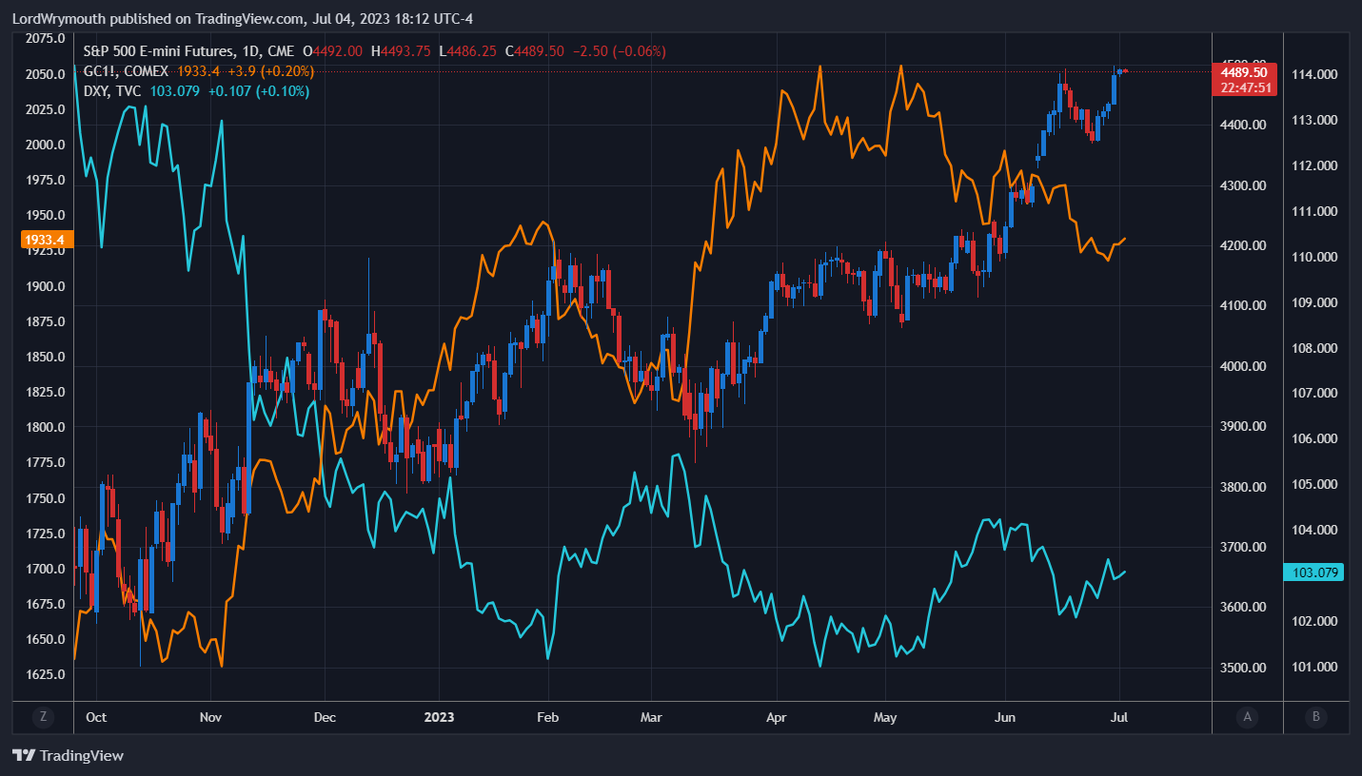Click the May label on time axis
This screenshot has width=1362, height=776.
click(x=886, y=717)
